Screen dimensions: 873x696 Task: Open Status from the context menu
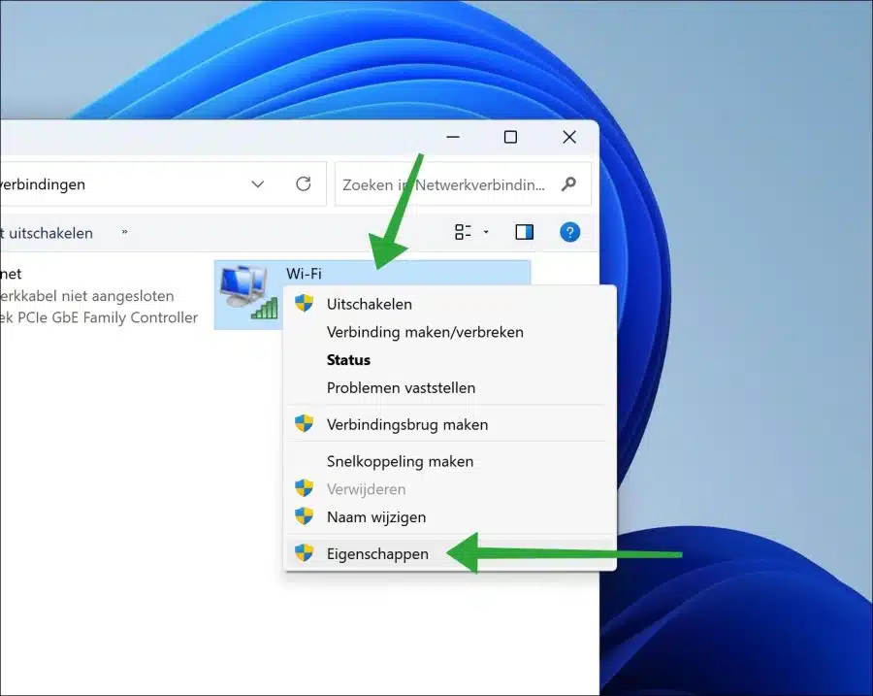[x=450, y=359]
